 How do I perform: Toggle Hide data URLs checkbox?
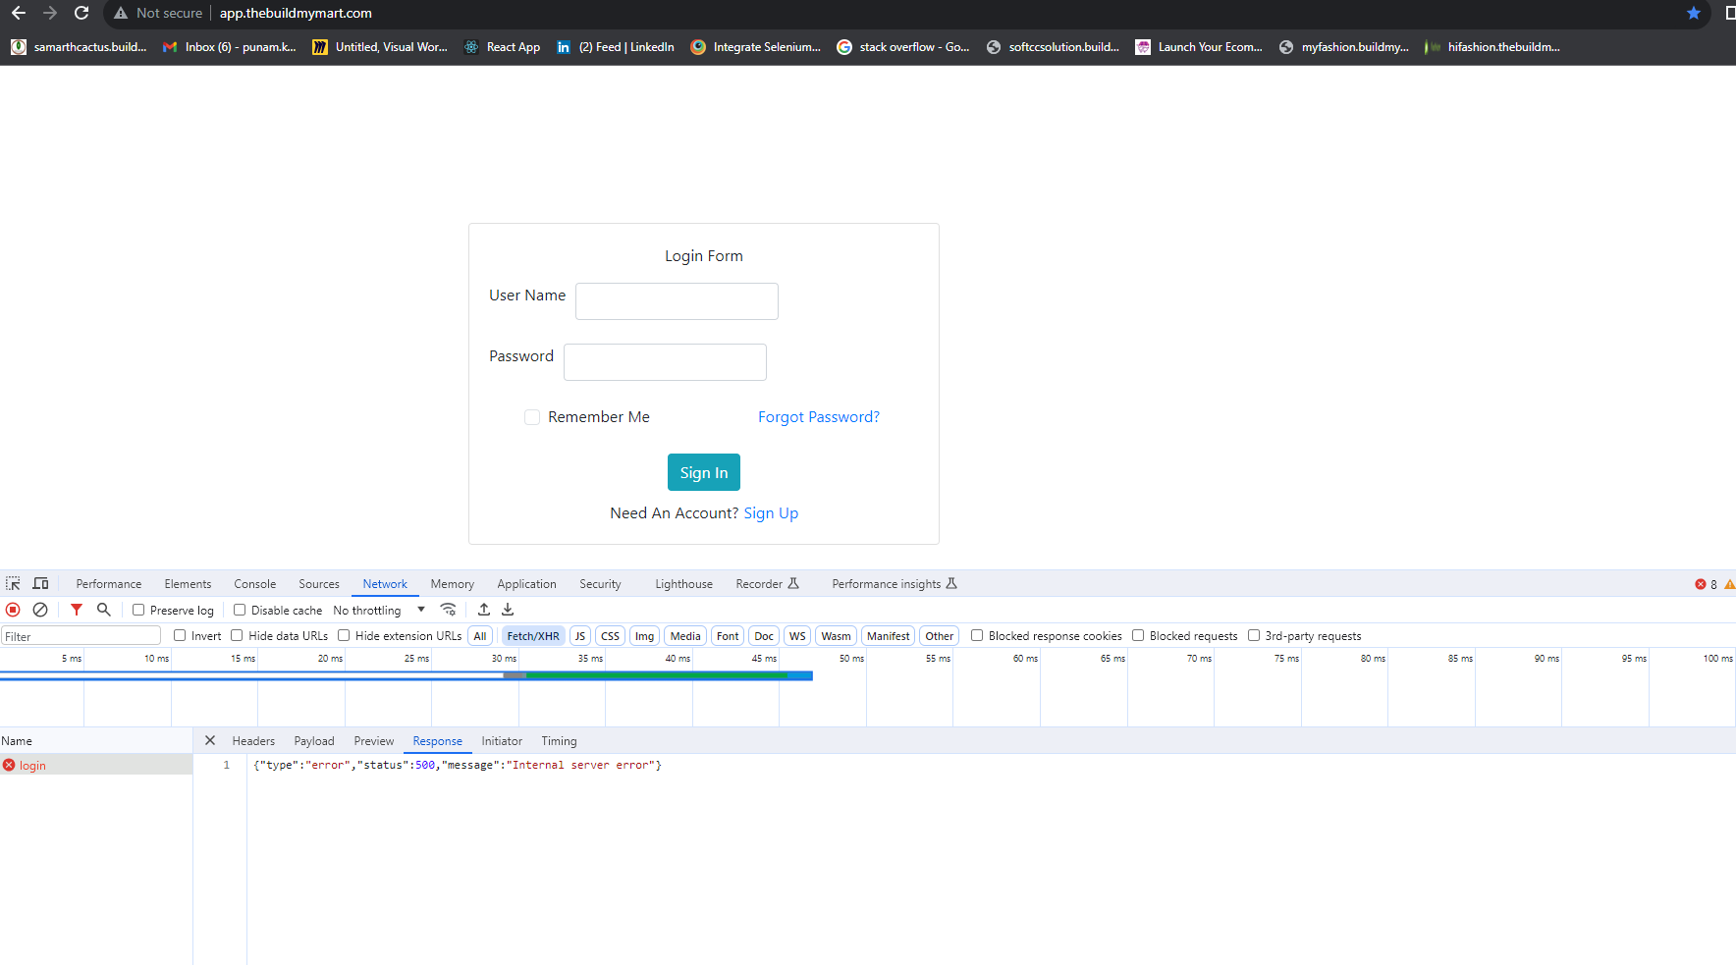[237, 635]
